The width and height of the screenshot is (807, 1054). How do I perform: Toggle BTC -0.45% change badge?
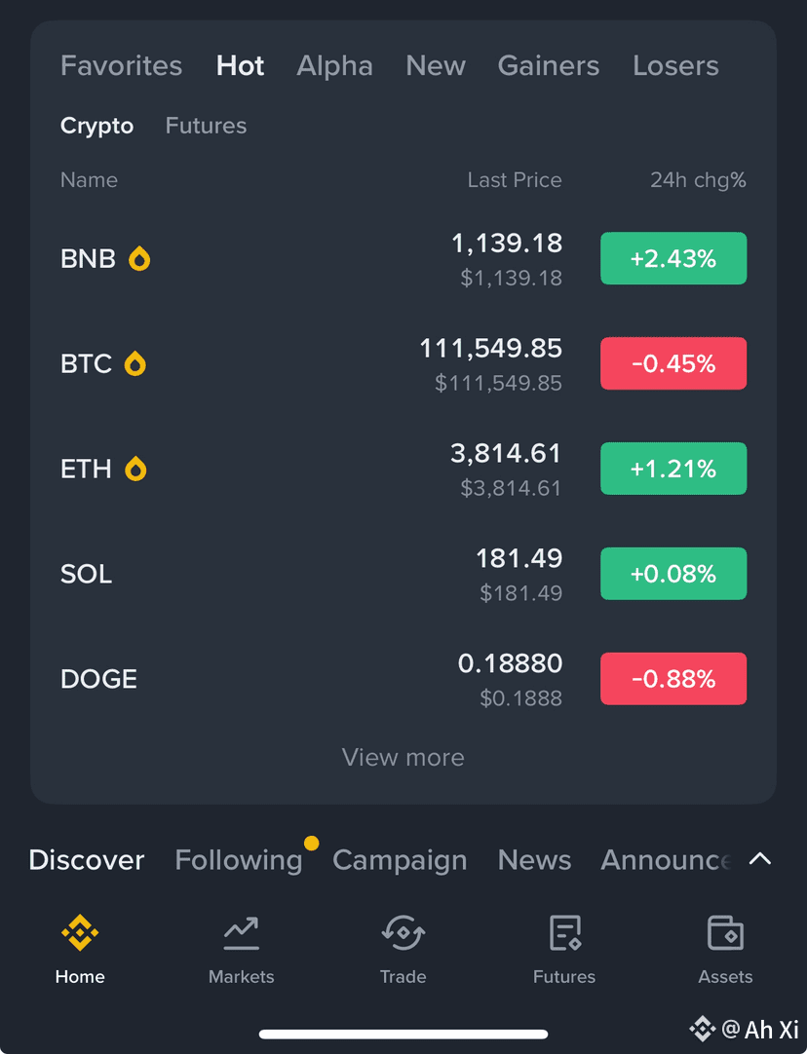[x=673, y=363]
